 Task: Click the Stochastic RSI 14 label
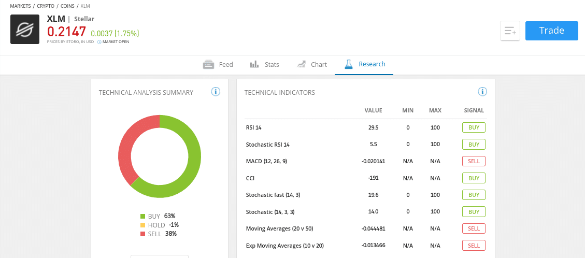tap(268, 145)
